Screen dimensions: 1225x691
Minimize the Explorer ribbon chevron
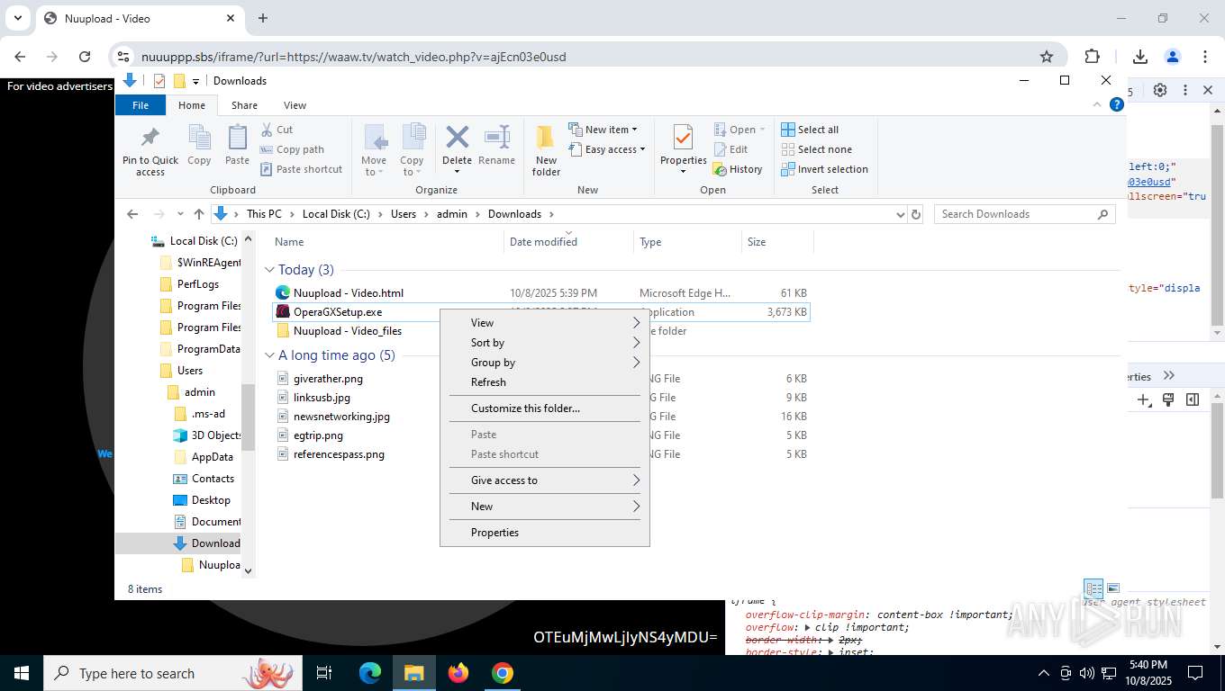(x=1097, y=105)
